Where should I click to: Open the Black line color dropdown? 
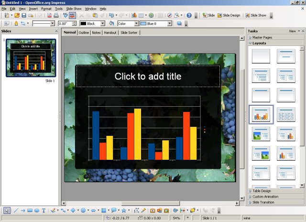[x=102, y=23]
